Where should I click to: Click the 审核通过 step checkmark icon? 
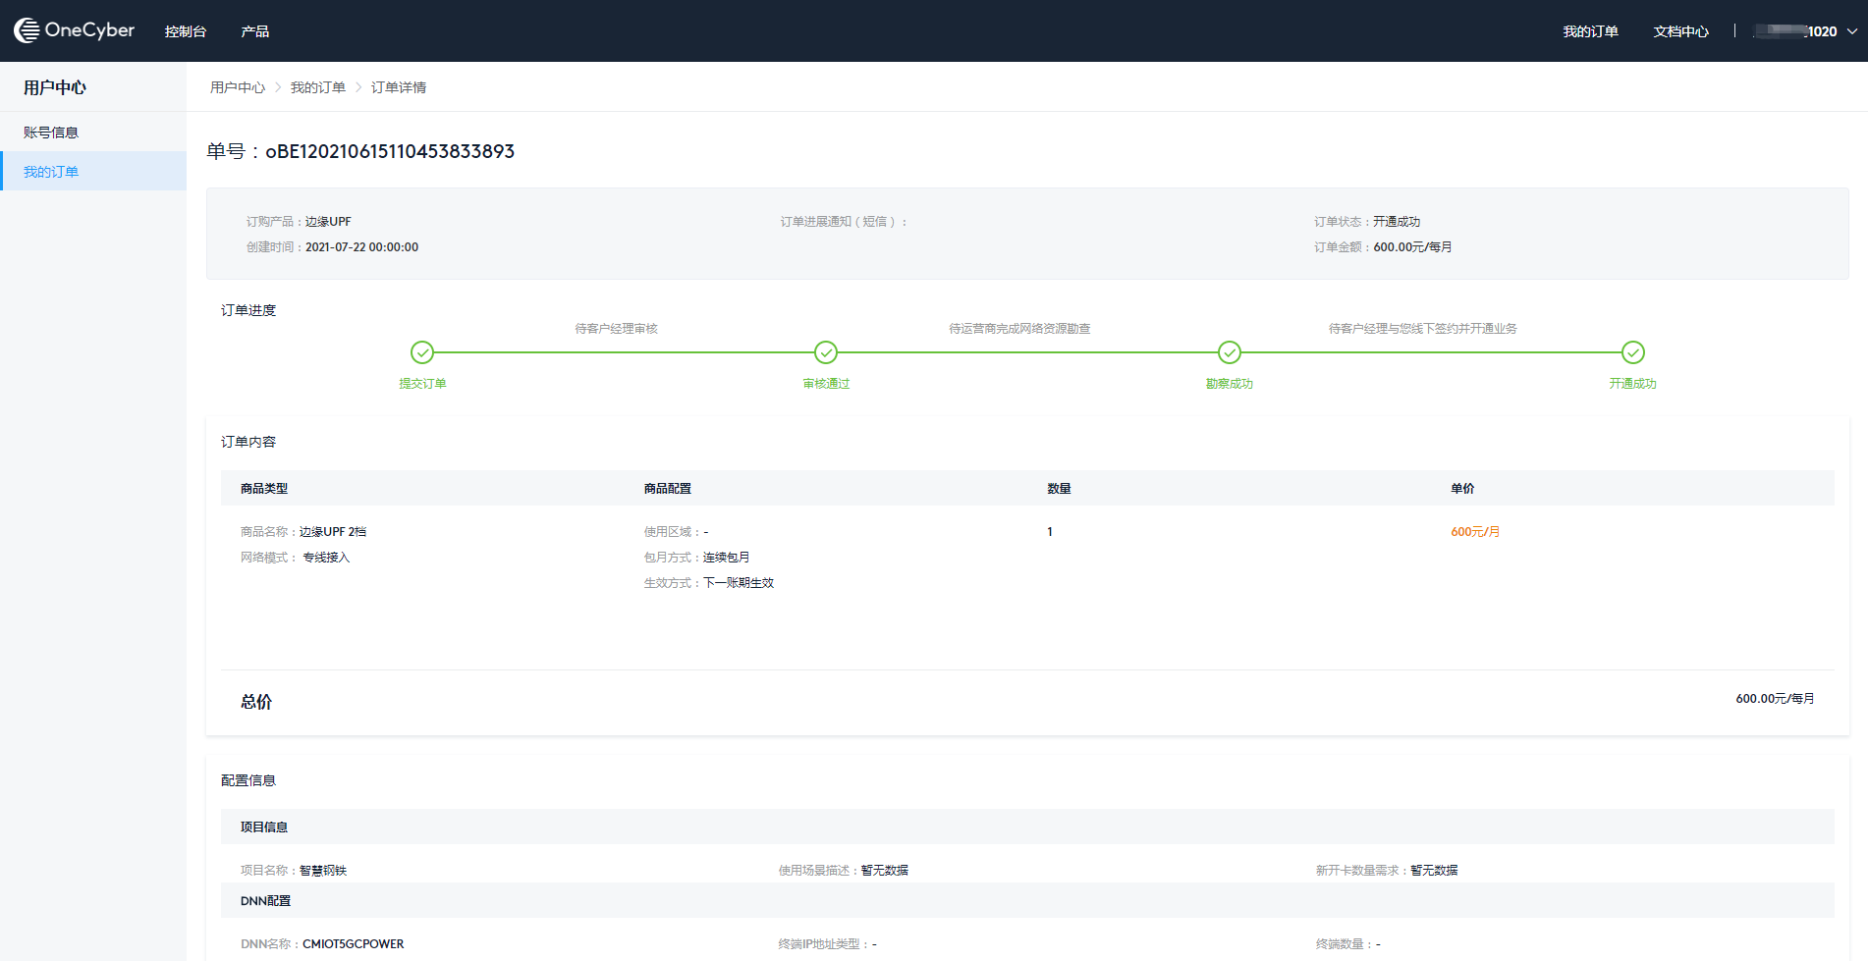[826, 352]
